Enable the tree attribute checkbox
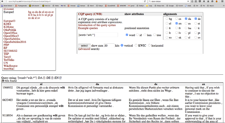The width and height of the screenshot is (225, 123). click(155, 35)
